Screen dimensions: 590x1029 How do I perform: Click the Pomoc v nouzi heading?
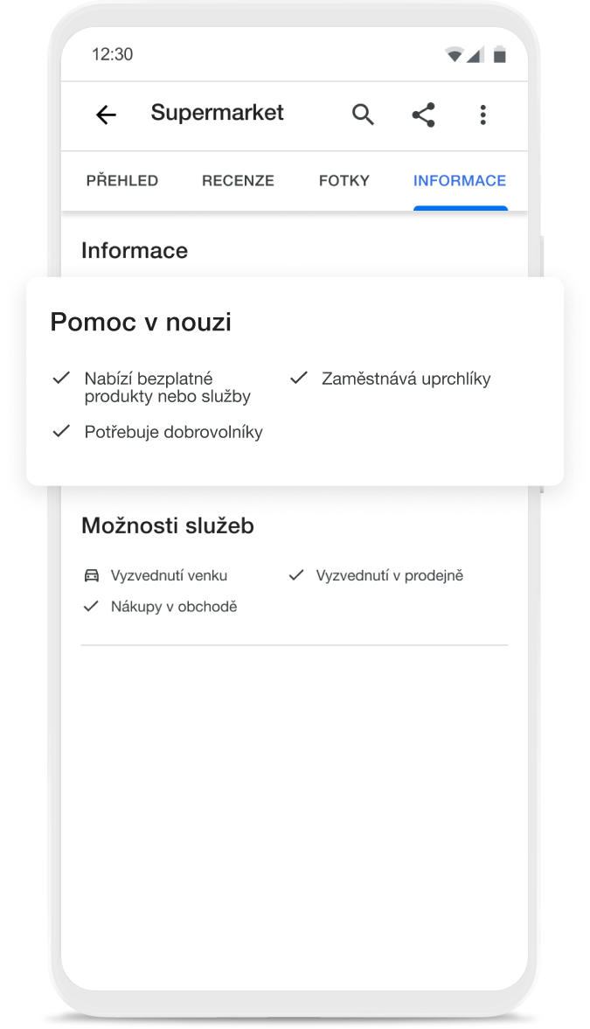pyautogui.click(x=141, y=322)
